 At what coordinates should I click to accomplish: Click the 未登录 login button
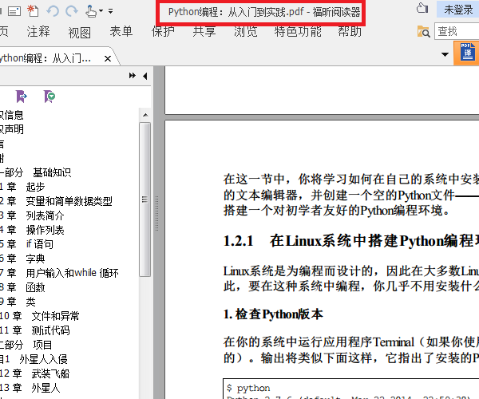458,10
